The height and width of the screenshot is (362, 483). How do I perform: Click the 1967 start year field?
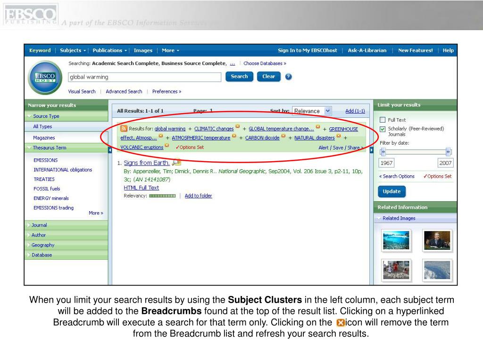[x=386, y=163]
